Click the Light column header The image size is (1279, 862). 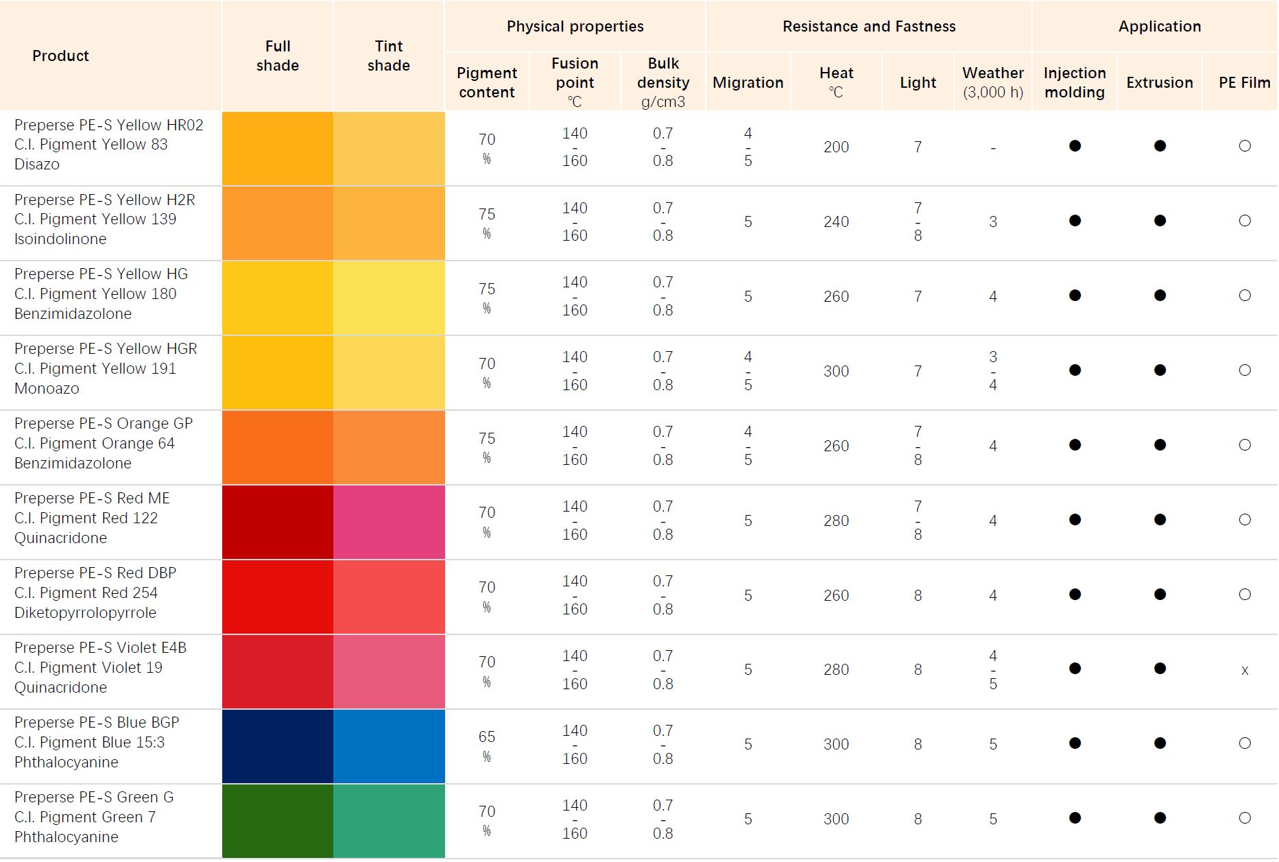(x=918, y=82)
